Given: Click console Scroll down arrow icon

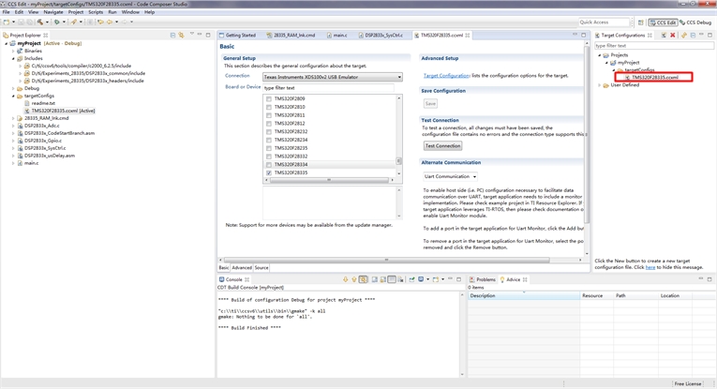Looking at the screenshot, I should [x=345, y=279].
